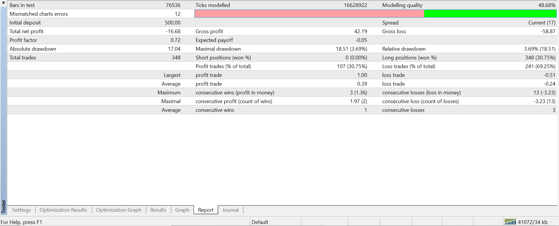Click the 41072/34 kb traffic indicator
The image size is (559, 226).
pos(533,222)
